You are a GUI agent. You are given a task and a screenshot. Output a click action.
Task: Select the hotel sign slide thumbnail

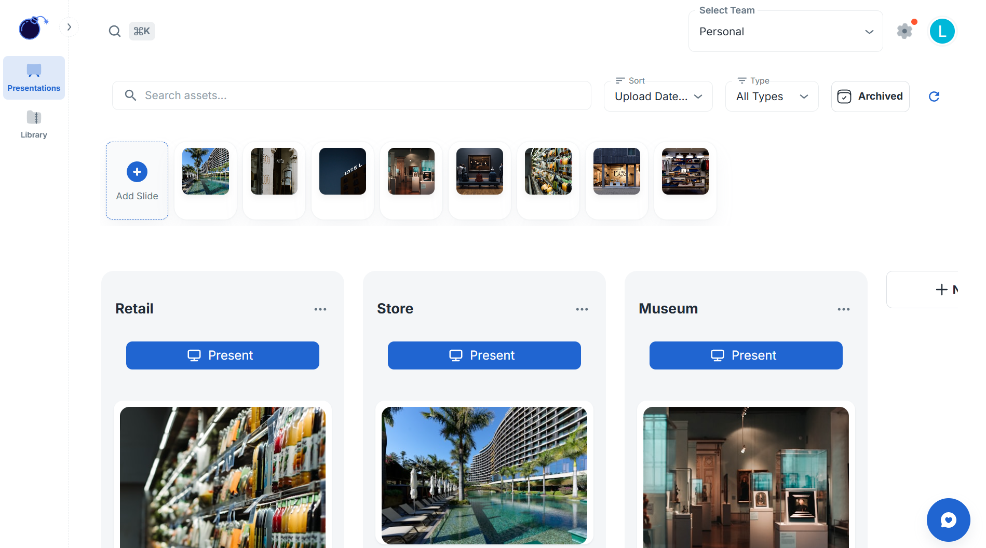(x=343, y=171)
